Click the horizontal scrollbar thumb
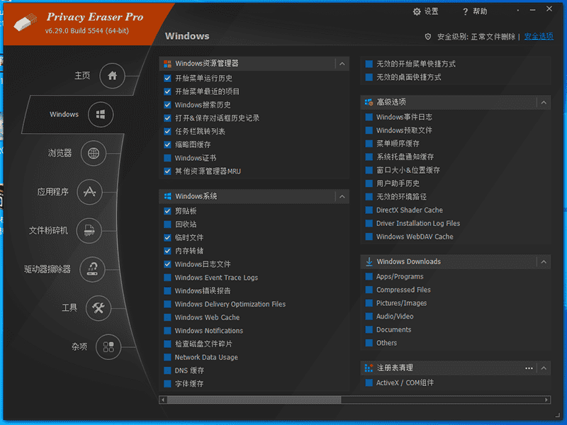This screenshot has height=425, width=567. pos(254,399)
